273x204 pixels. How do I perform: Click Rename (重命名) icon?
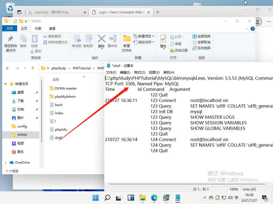(x=113, y=39)
